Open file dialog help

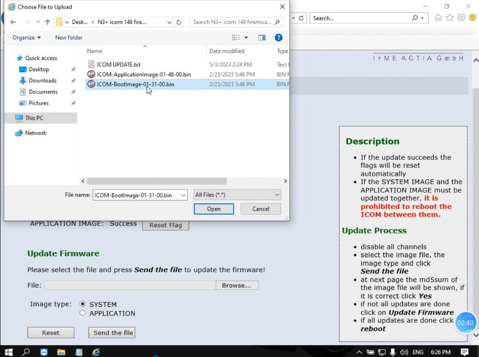[x=278, y=38]
